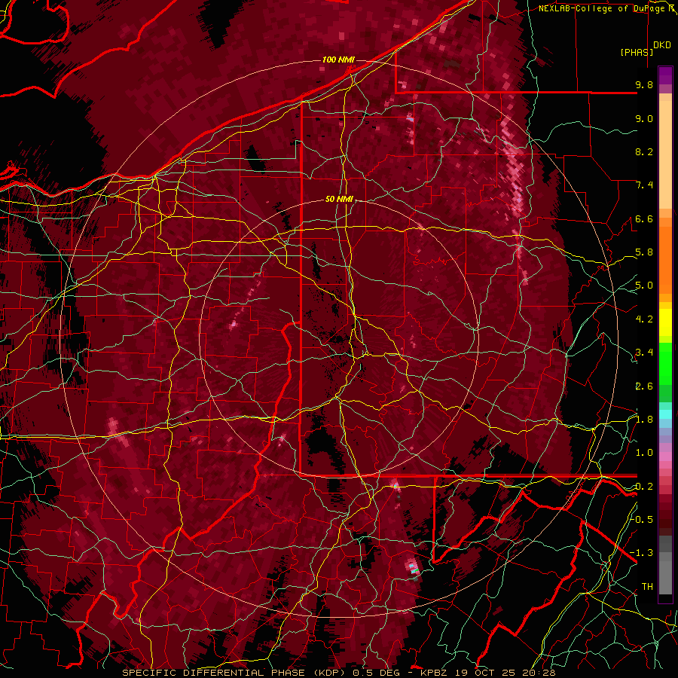Screen dimensions: 678x678
Task: Click the 3.4 value on the scale
Action: [644, 353]
